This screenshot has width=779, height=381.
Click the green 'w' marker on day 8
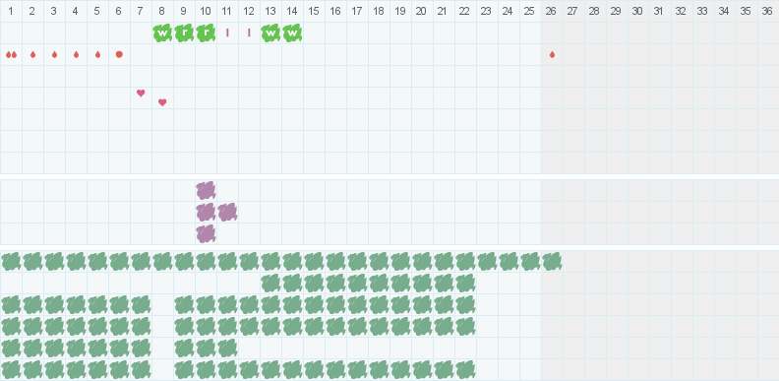162,33
